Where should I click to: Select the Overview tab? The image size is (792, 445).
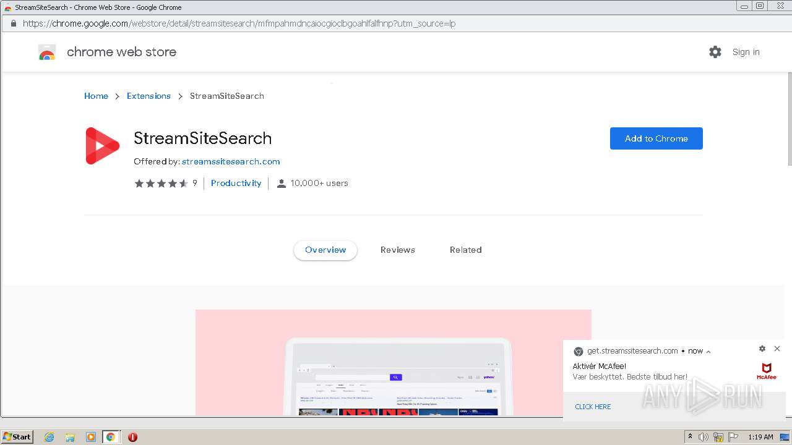click(325, 250)
